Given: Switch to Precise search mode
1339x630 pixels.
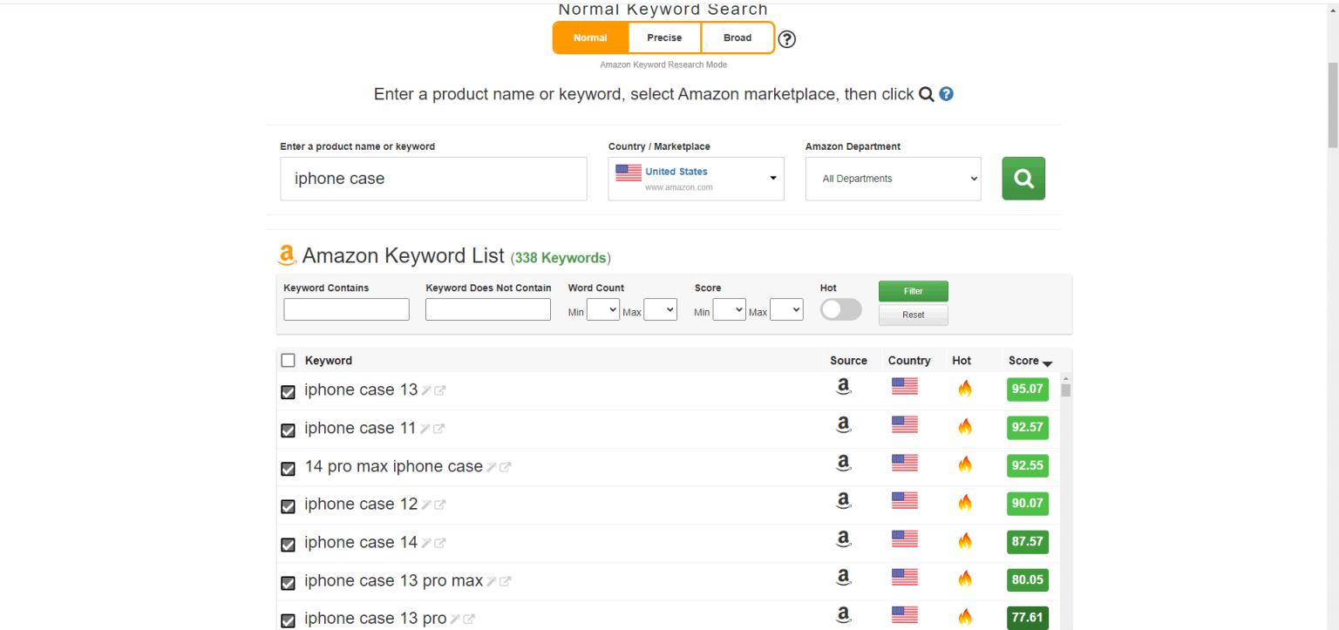Looking at the screenshot, I should [x=664, y=38].
